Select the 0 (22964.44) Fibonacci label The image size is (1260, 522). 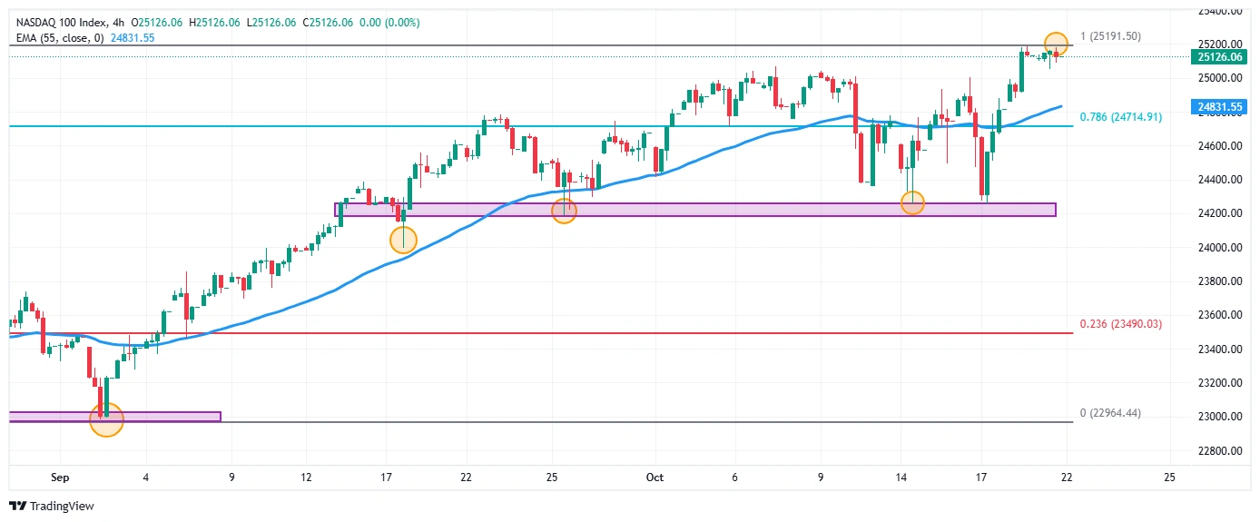click(1110, 413)
